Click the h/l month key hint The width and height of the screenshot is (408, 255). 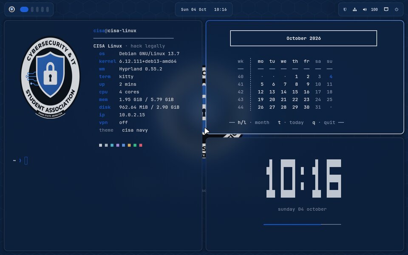[253, 122]
